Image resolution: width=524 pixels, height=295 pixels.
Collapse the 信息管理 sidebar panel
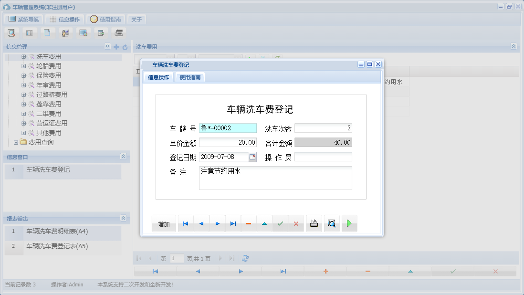pyautogui.click(x=107, y=46)
